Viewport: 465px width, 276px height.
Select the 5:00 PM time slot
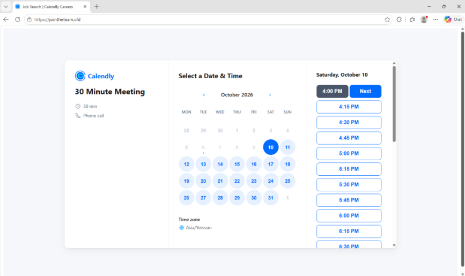tap(349, 154)
